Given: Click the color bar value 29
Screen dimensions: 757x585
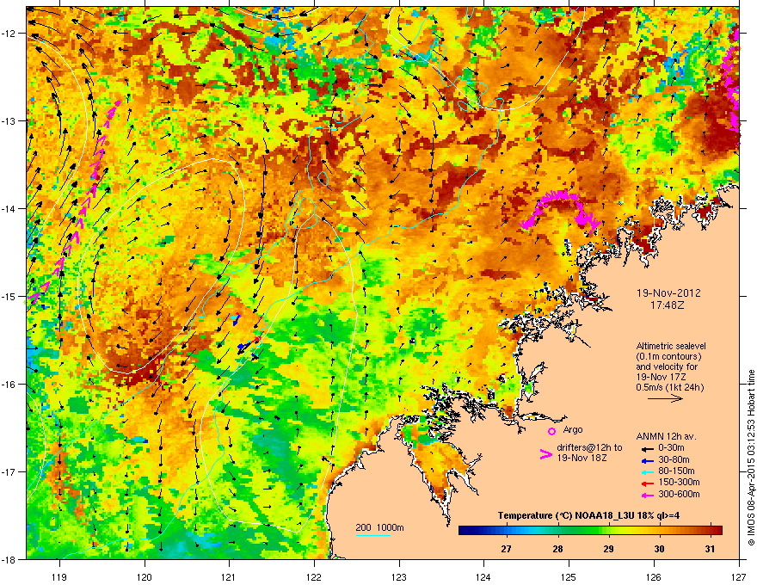Looking at the screenshot, I should [608, 549].
